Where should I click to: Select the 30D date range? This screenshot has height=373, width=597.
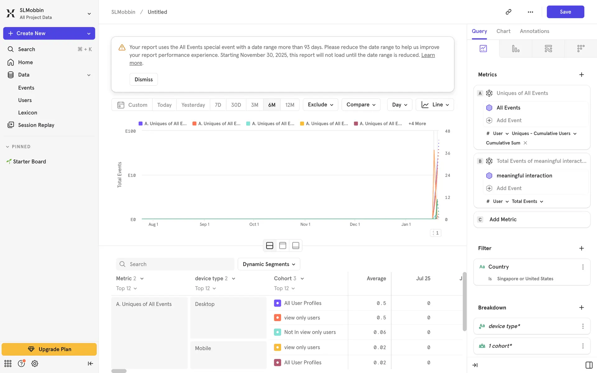236,105
